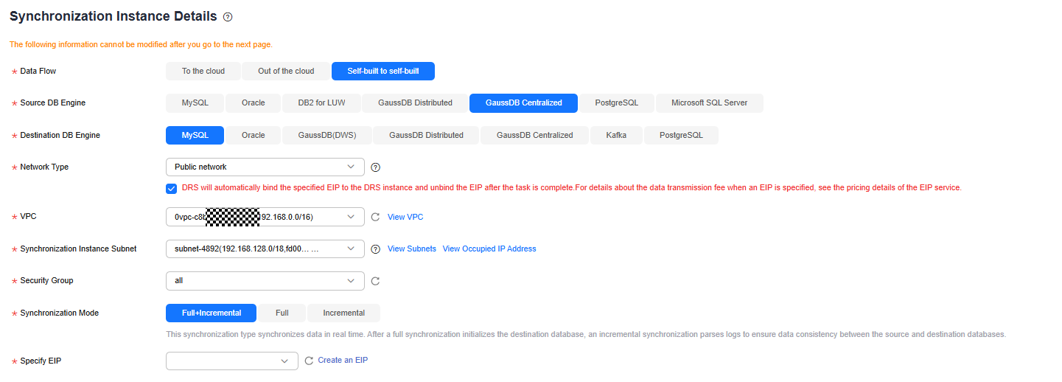
Task: Open the VPC dropdown
Action: pyautogui.click(x=265, y=217)
